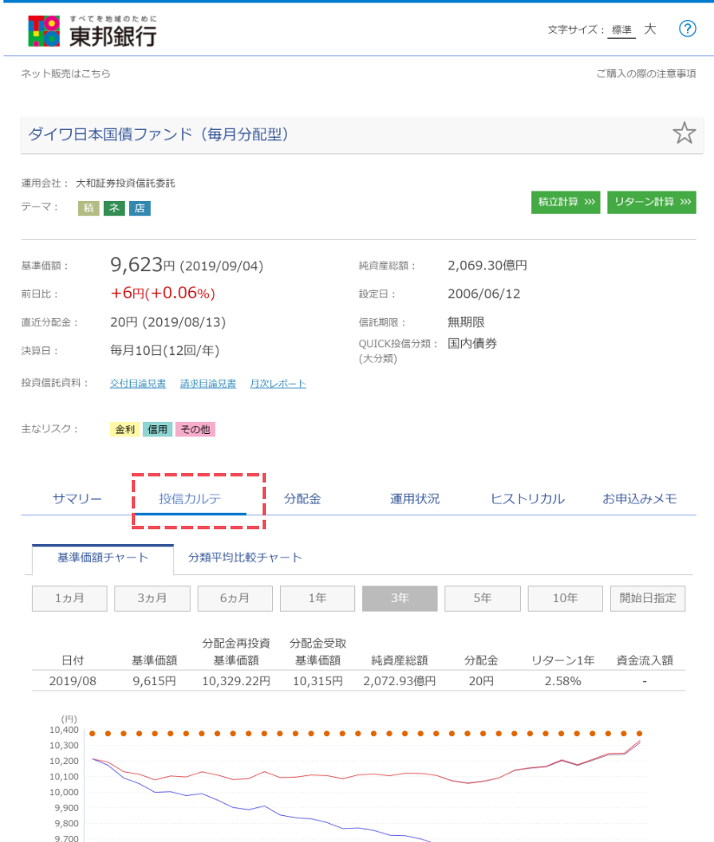The image size is (714, 842).
Task: Open ご購入の際の注意事項 link
Action: point(646,74)
